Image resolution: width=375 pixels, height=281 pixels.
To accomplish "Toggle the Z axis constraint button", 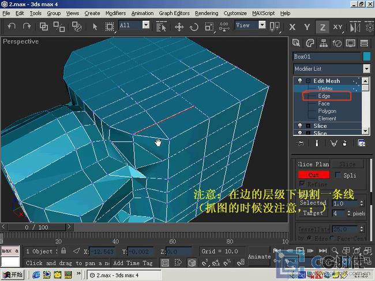I will click(x=322, y=27).
